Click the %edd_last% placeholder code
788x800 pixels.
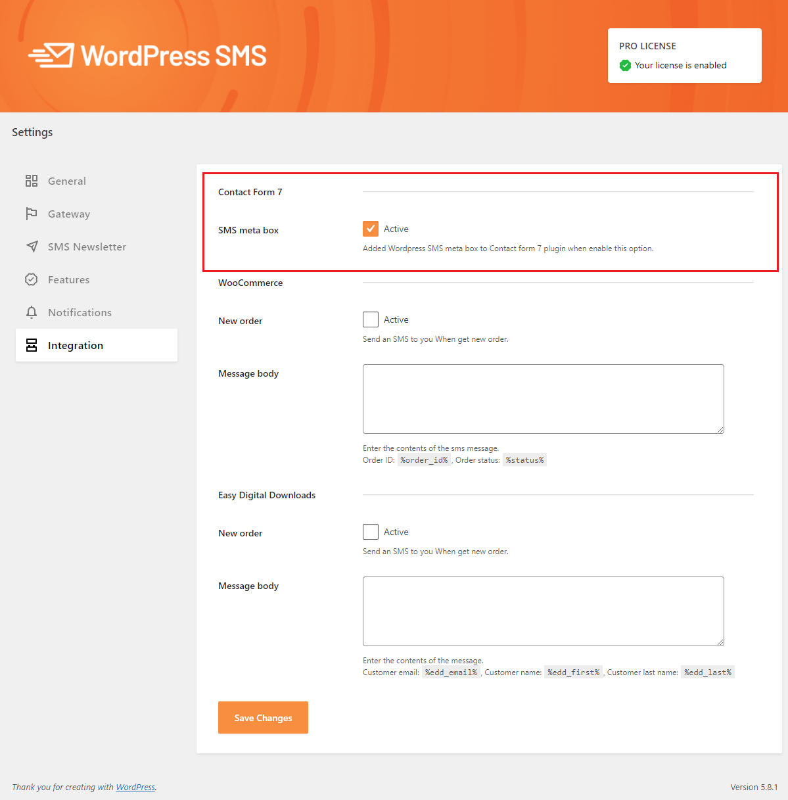(708, 672)
